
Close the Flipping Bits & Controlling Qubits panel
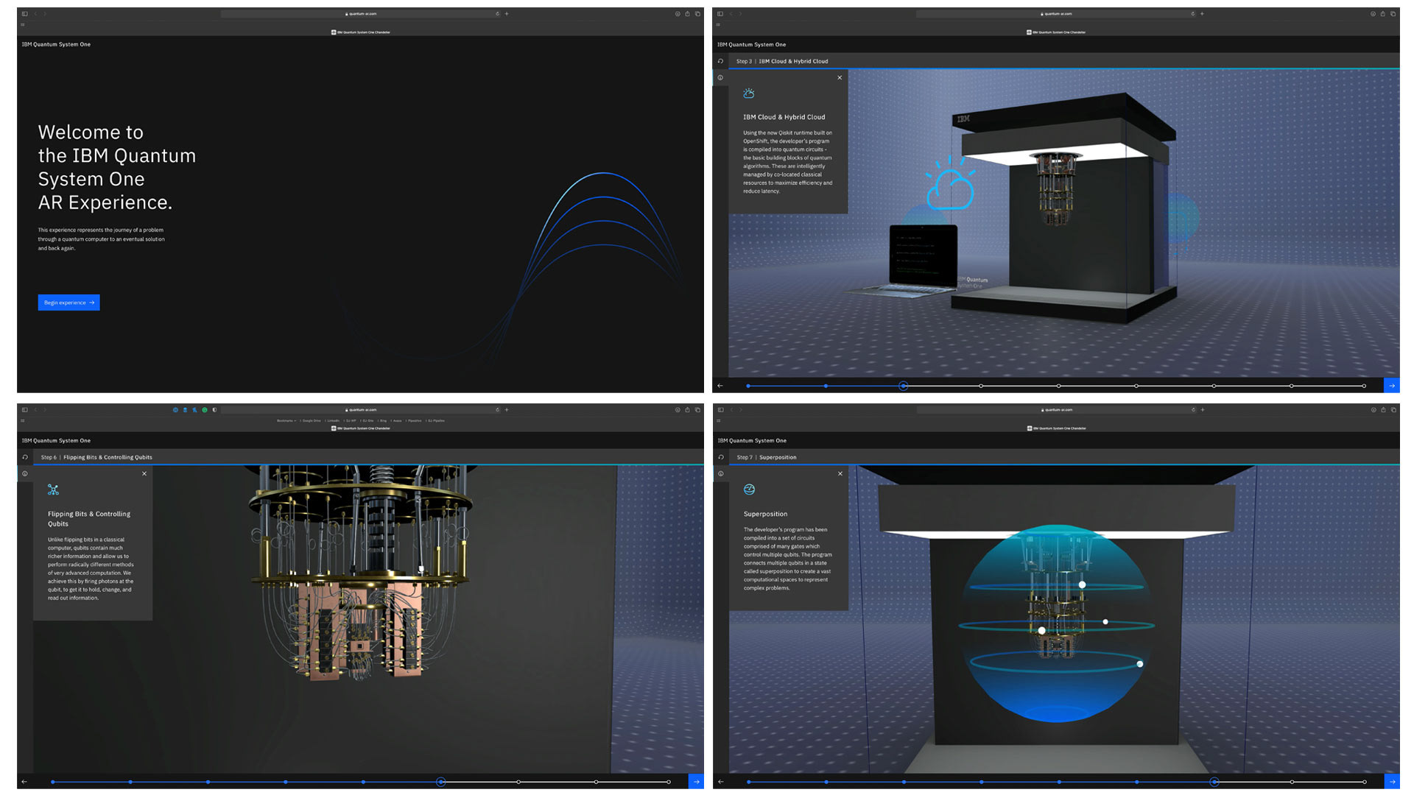point(144,473)
